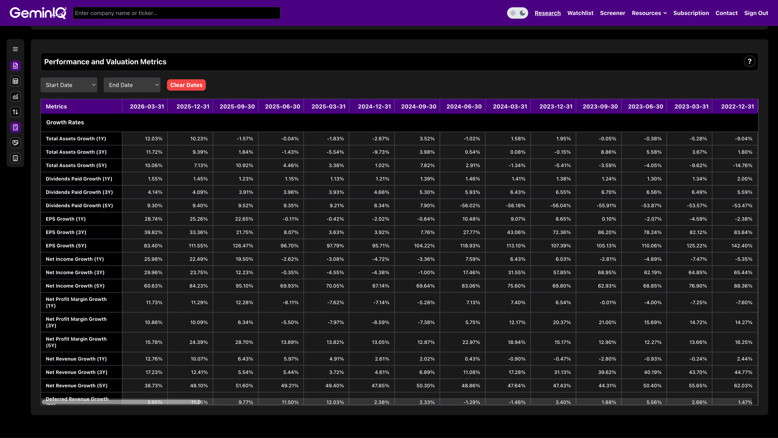The image size is (778, 438).
Task: Select the Net Profit Margin Growth (3Y) label
Action: click(x=76, y=322)
